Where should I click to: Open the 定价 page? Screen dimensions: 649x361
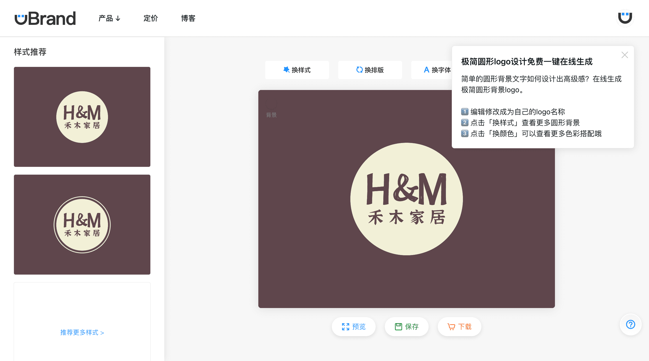[151, 18]
